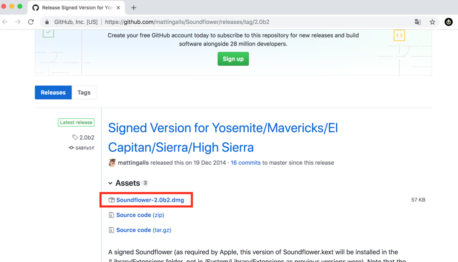Open commit 648fe5f
458x262 pixels.
tap(85, 148)
